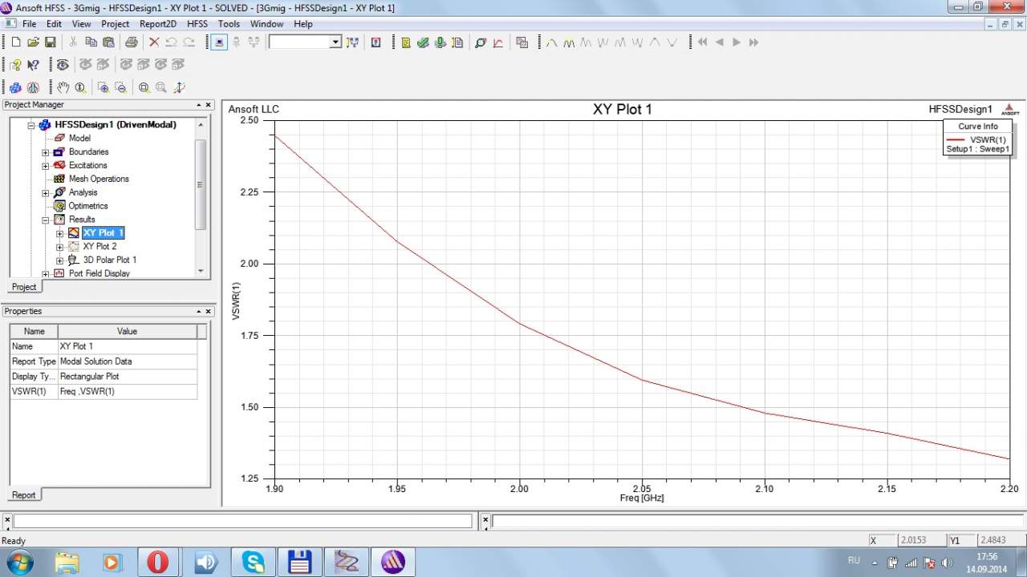Click the Save project icon
The width and height of the screenshot is (1027, 577).
coord(50,42)
